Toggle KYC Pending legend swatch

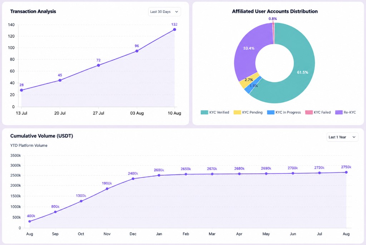point(237,112)
